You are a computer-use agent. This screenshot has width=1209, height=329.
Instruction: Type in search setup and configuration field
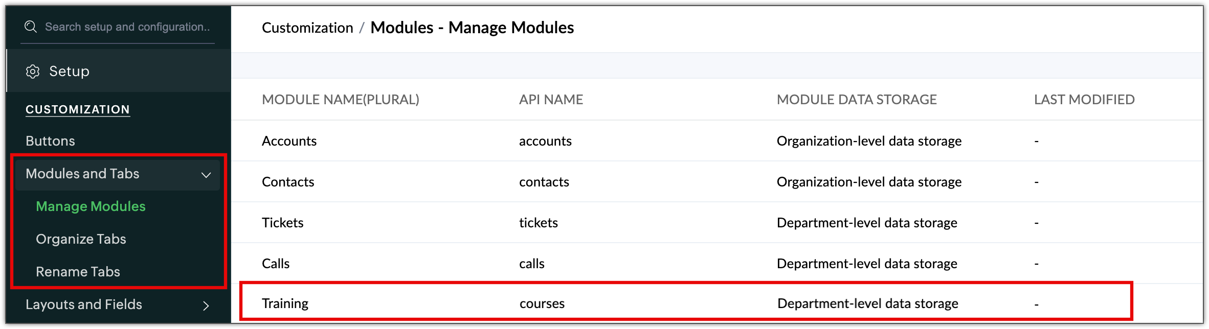(x=127, y=27)
